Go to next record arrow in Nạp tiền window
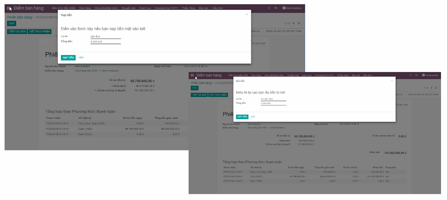 (299, 23)
